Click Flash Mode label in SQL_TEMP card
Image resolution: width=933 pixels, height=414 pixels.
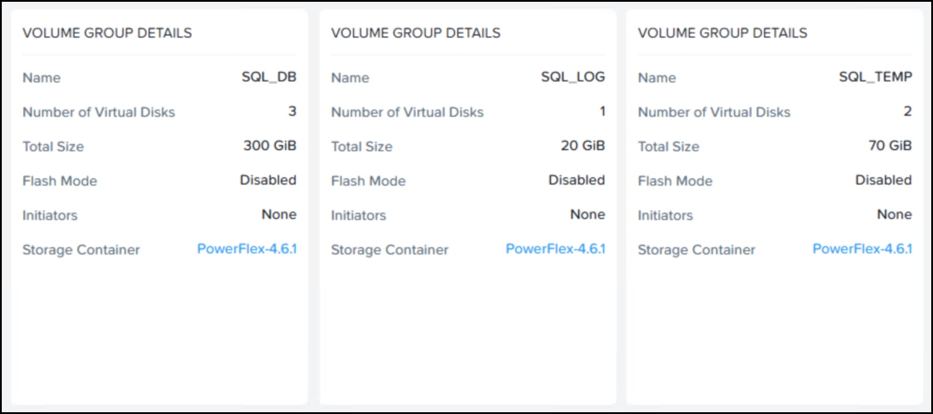click(675, 180)
